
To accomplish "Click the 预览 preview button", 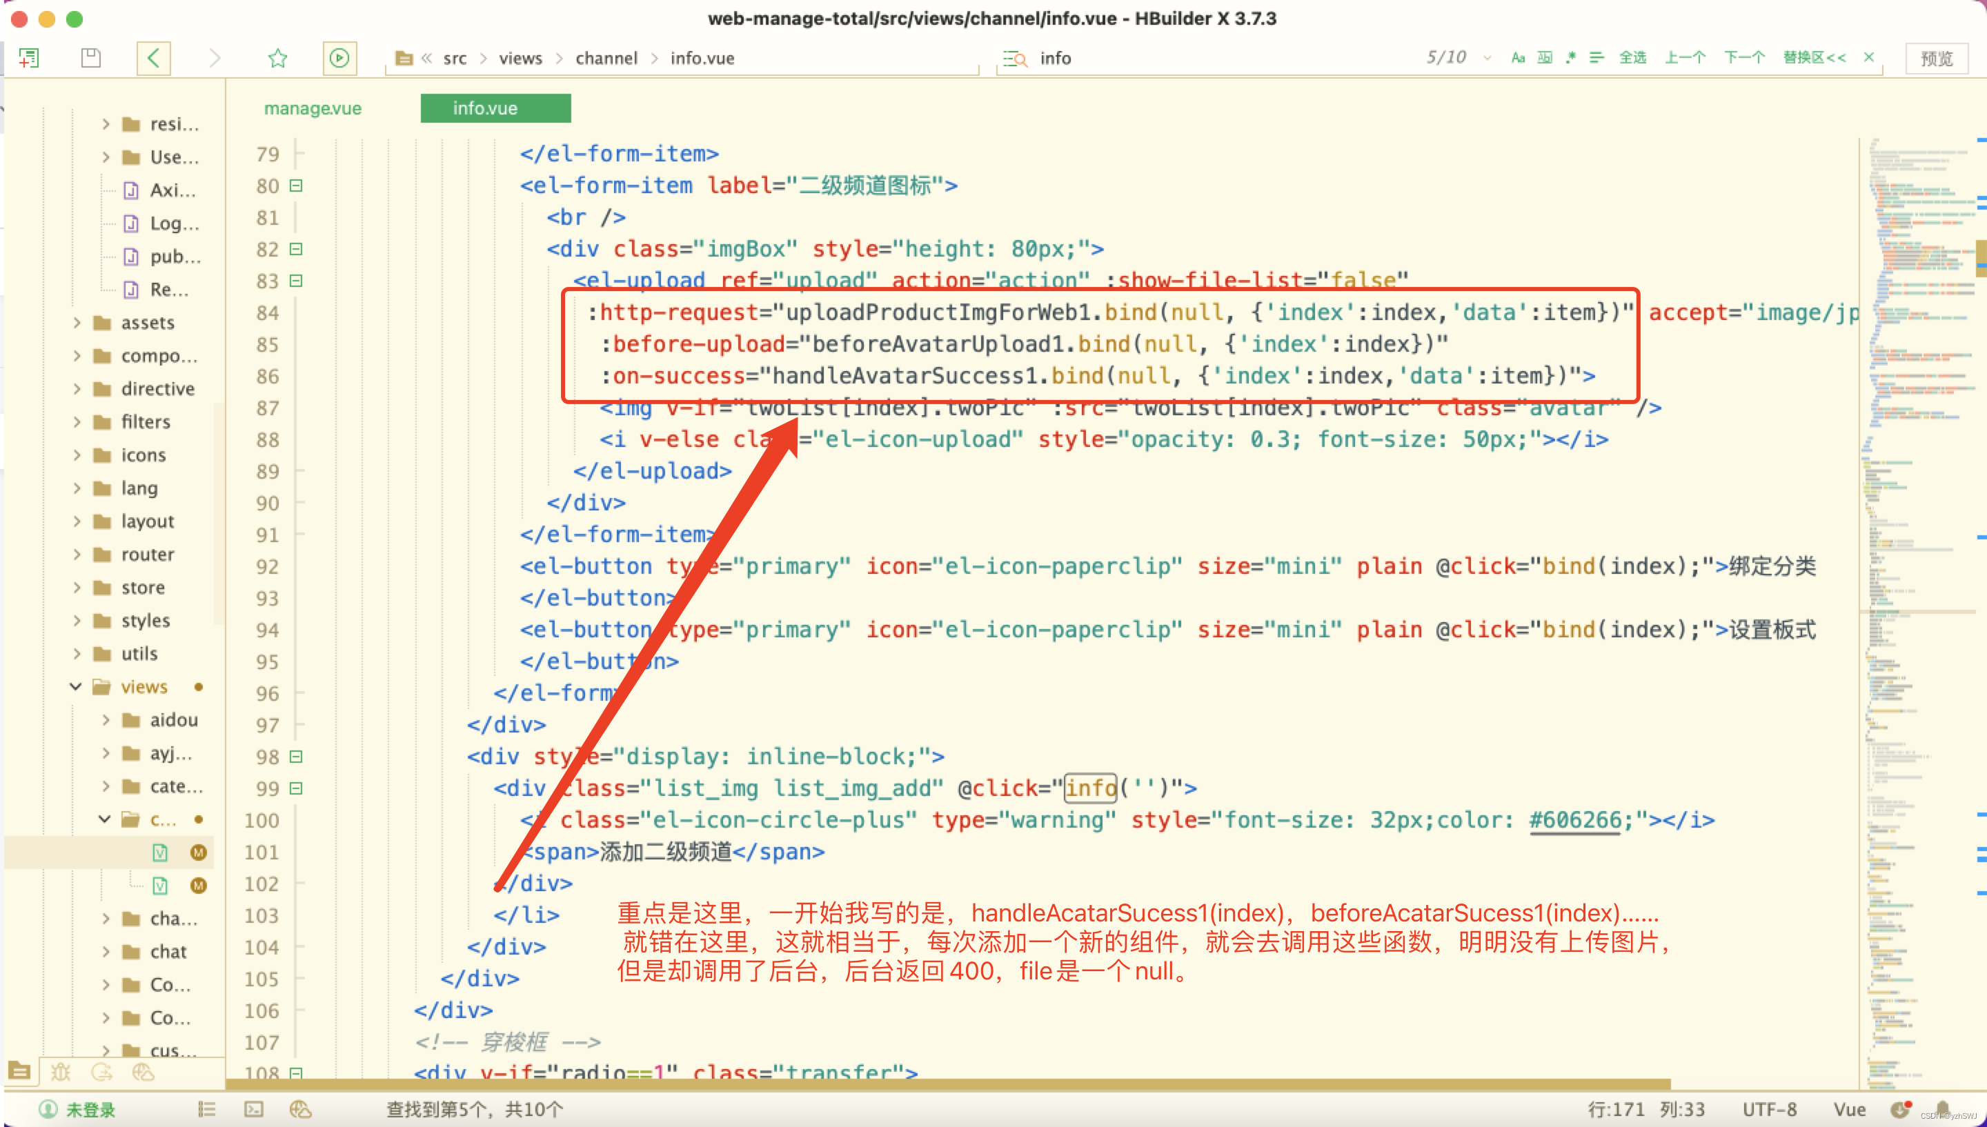I will point(1936,57).
